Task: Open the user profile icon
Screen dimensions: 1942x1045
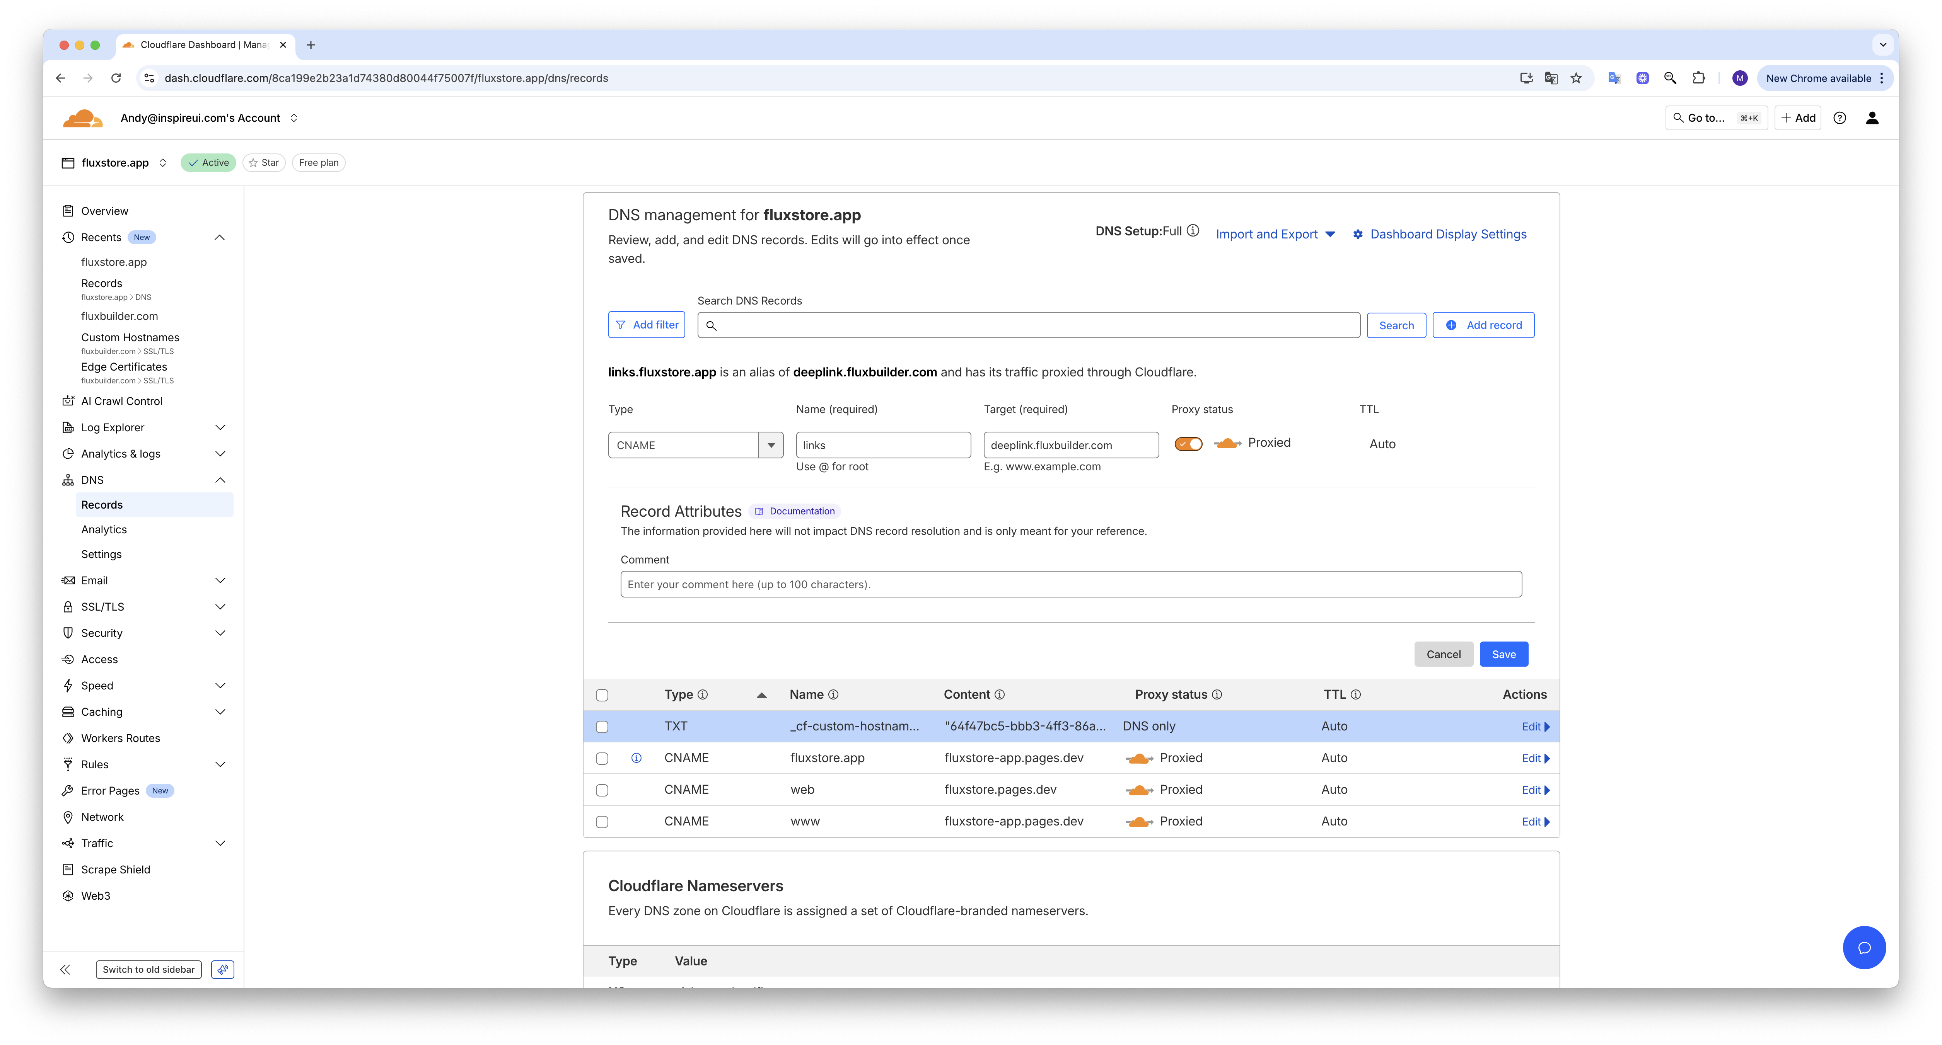Action: tap(1872, 118)
